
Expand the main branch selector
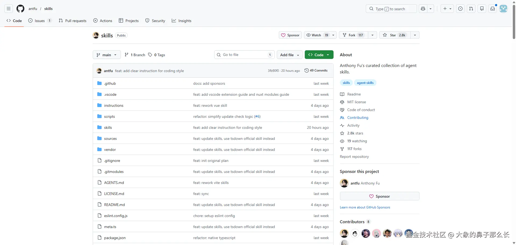(x=107, y=55)
